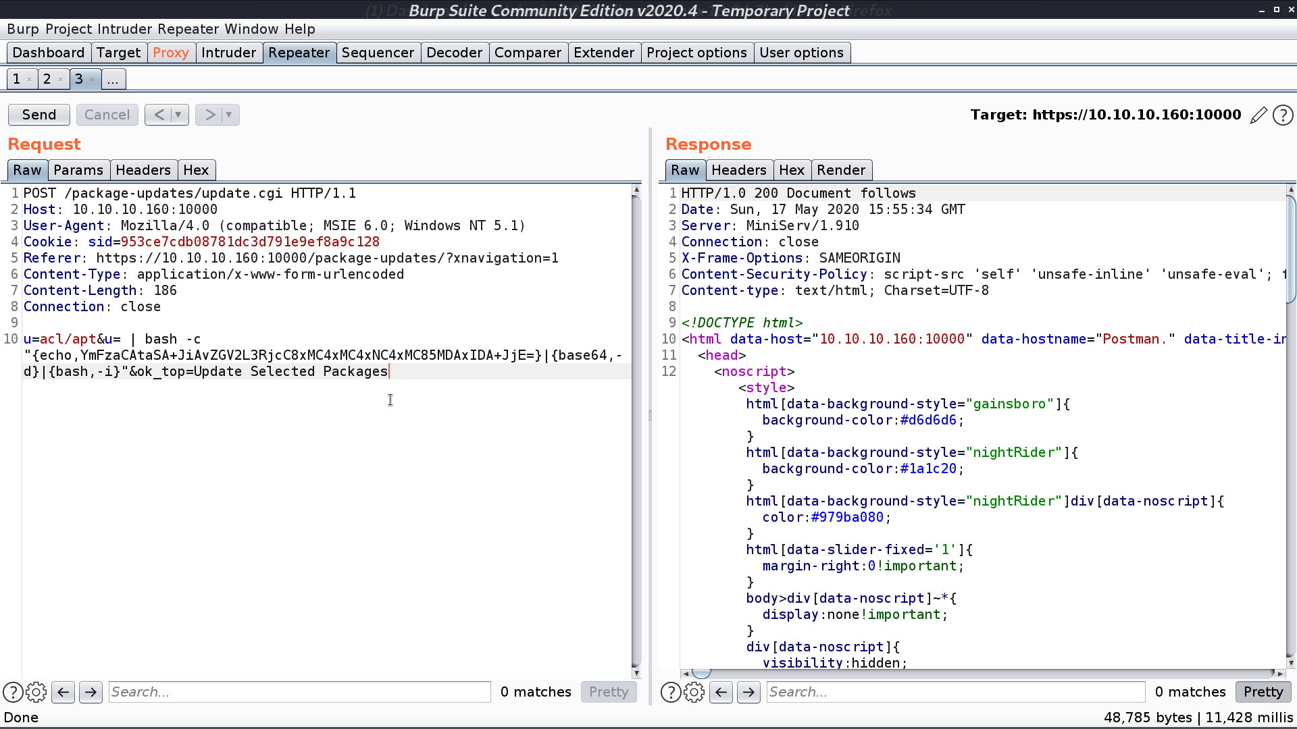Switch to the Proxy tab
The image size is (1297, 729).
point(171,53)
